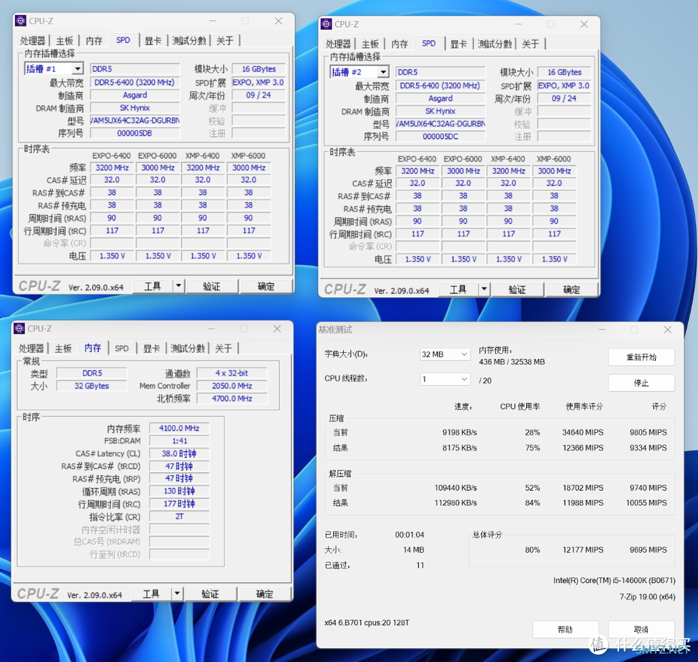Click 工具 button in slot #1 window
Image resolution: width=698 pixels, height=662 pixels.
click(153, 286)
